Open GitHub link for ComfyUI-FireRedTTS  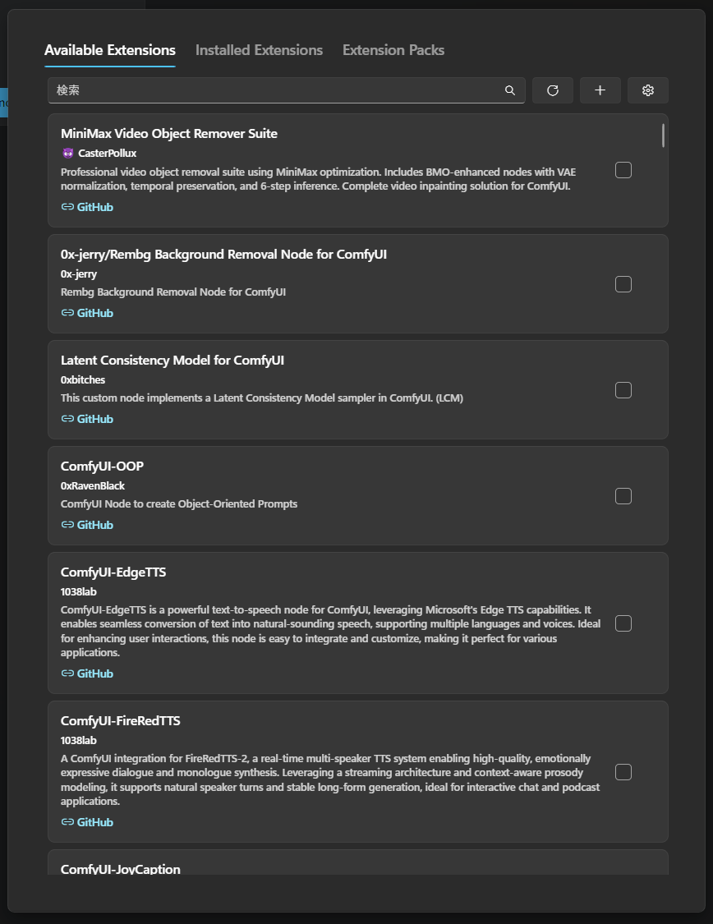94,823
